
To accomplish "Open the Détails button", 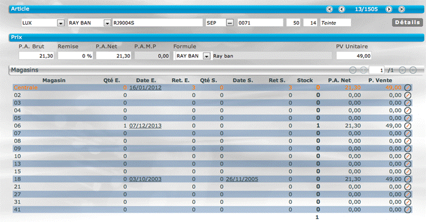I will (407, 22).
